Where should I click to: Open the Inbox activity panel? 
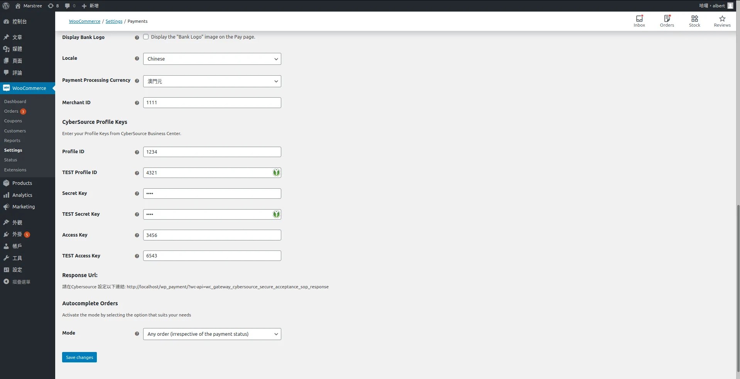point(639,21)
